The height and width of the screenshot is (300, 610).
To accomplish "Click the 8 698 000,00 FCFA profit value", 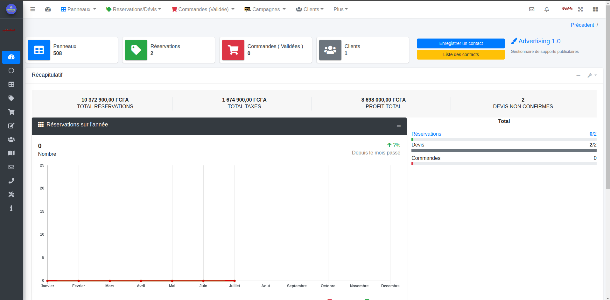I will 383,100.
